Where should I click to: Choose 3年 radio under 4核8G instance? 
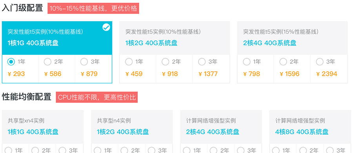330,150
